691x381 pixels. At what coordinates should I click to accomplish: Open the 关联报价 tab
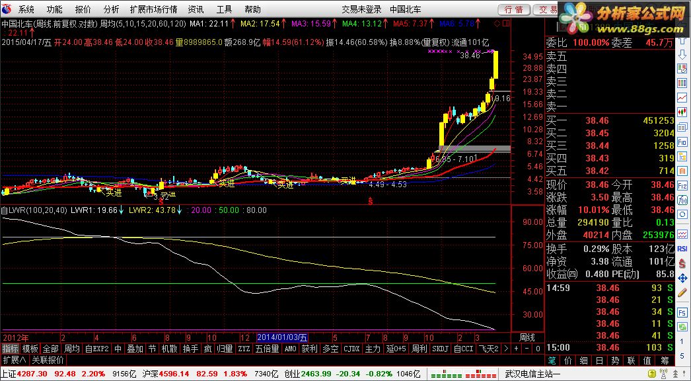click(x=48, y=360)
